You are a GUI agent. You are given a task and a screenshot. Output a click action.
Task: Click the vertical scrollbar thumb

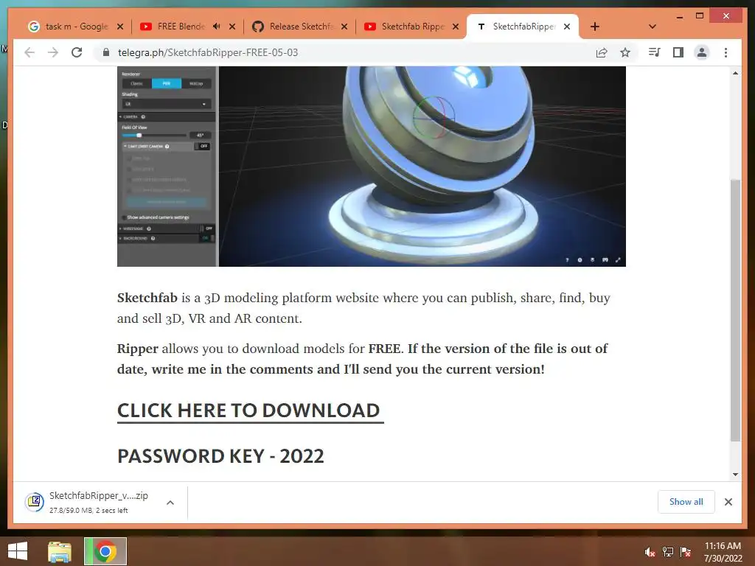click(735, 310)
